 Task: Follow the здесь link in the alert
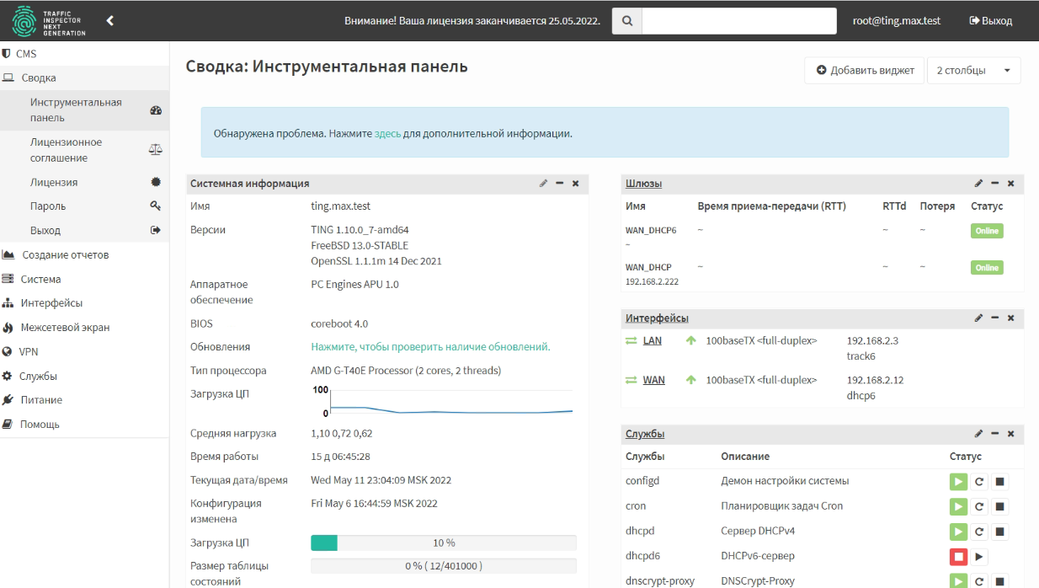click(387, 133)
